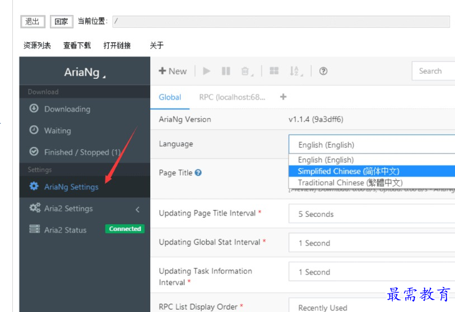Click the Waiting clock icon
This screenshot has width=455, height=312.
[34, 130]
